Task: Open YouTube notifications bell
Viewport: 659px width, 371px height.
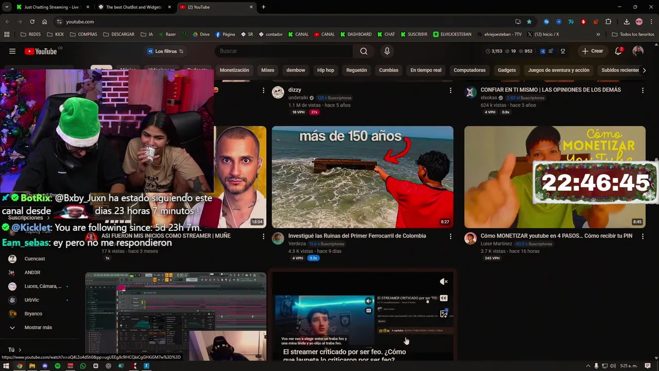Action: pos(619,51)
